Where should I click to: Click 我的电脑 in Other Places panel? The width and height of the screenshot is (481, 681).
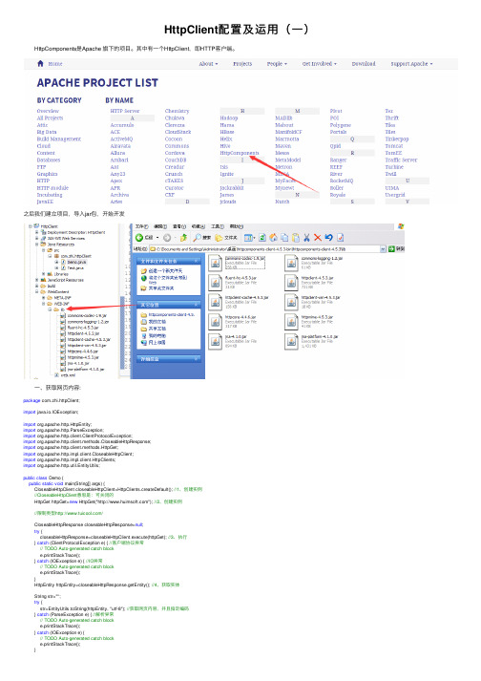pyautogui.click(x=157, y=335)
